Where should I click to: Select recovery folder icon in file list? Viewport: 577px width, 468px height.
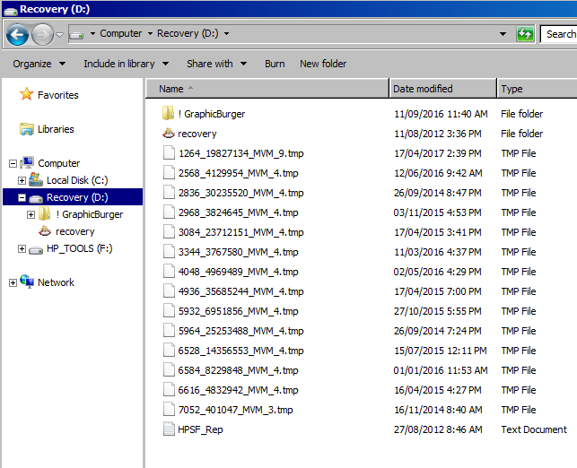click(x=169, y=133)
